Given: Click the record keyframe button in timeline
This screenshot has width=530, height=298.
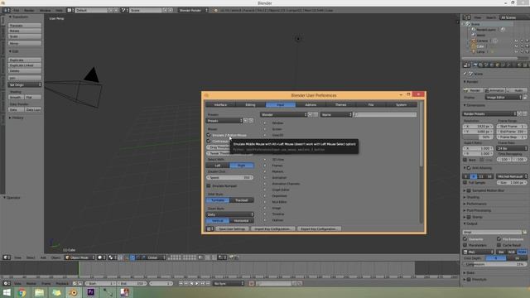Looking at the screenshot, I should pos(252,283).
